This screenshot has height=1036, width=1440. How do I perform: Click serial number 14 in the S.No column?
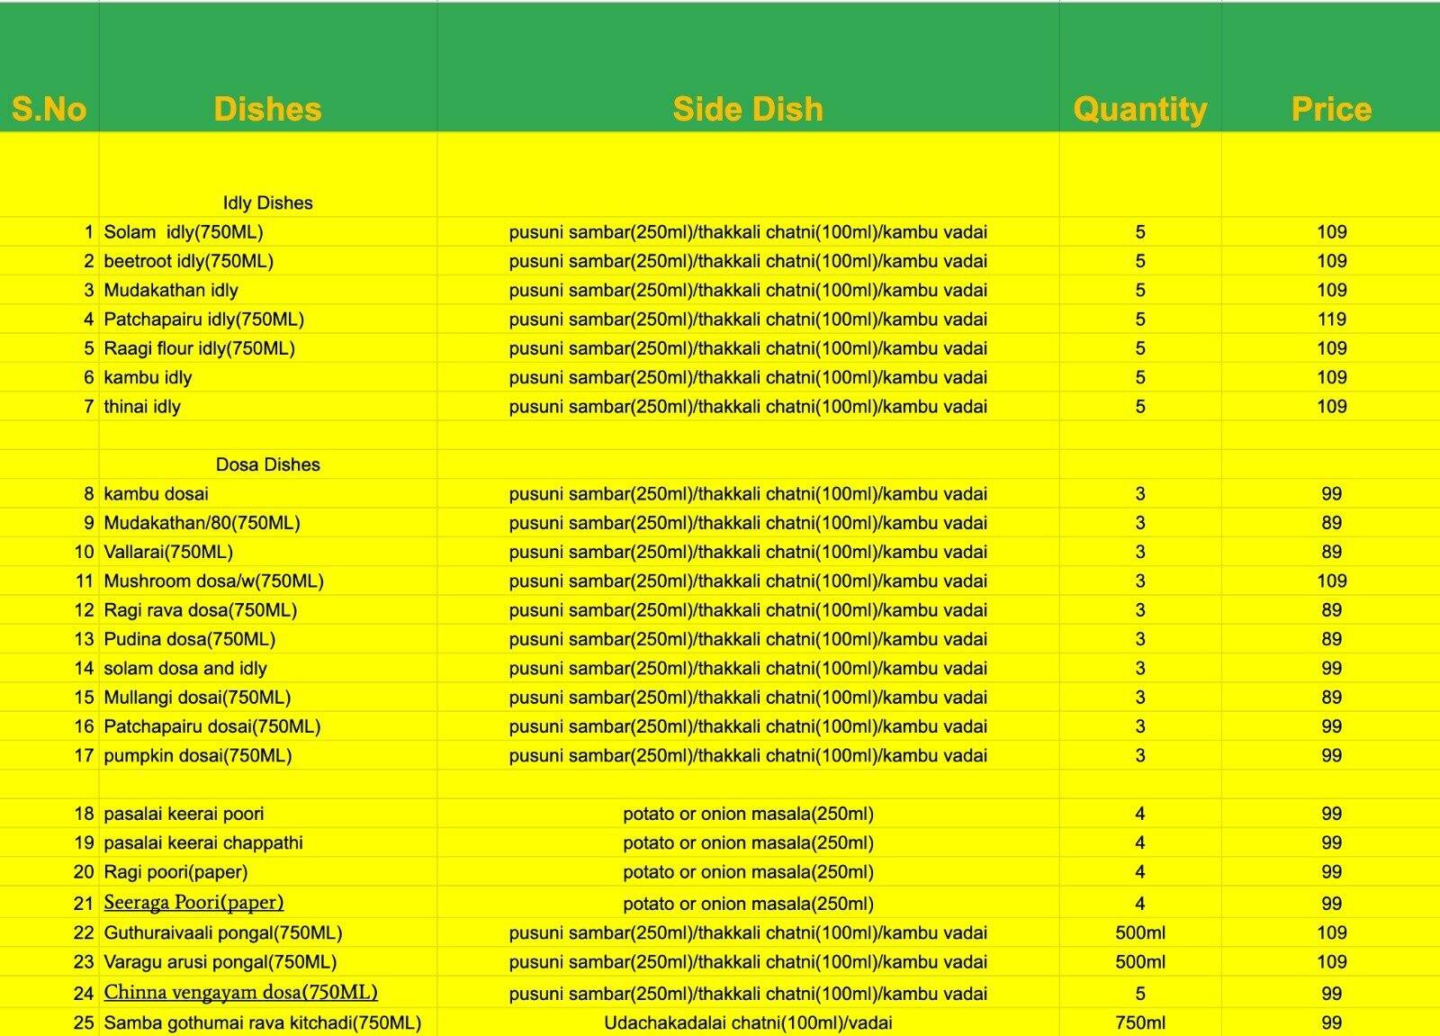[84, 668]
